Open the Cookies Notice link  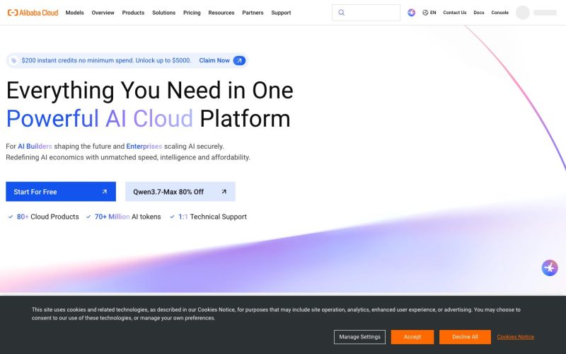click(x=516, y=337)
